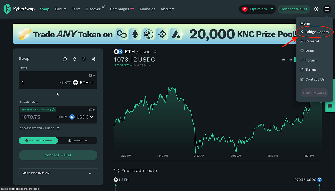The image size is (335, 191).
Task: Invert ETH/USDC chart pair with swap icon
Action: click(x=155, y=51)
